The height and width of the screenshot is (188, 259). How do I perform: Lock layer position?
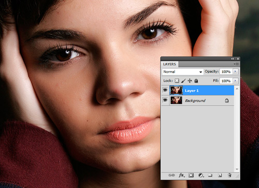click(190, 80)
